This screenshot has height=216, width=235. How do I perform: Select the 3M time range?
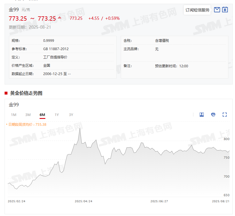[28, 115]
